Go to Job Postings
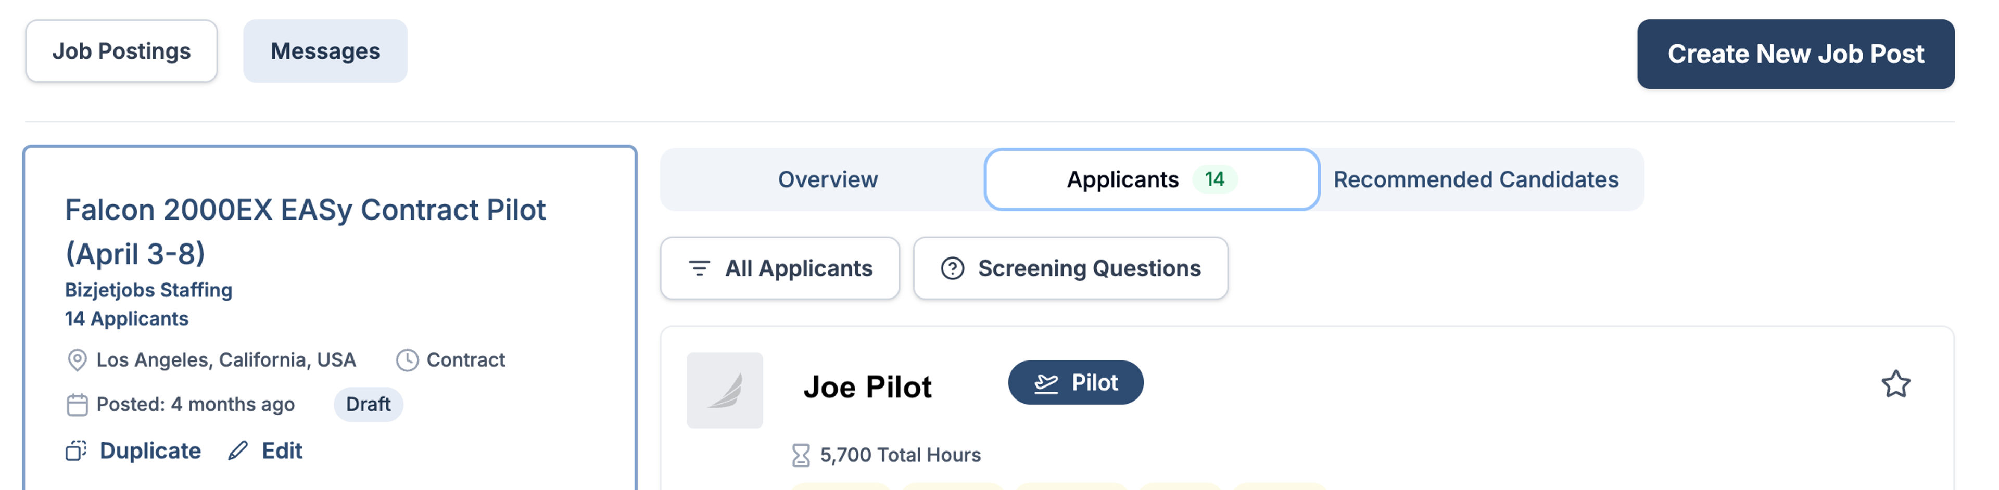 pos(121,51)
